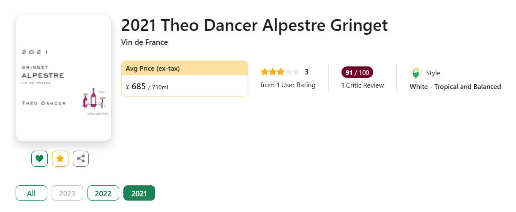Open the Alpestre wine label thumbnail image

tap(63, 78)
